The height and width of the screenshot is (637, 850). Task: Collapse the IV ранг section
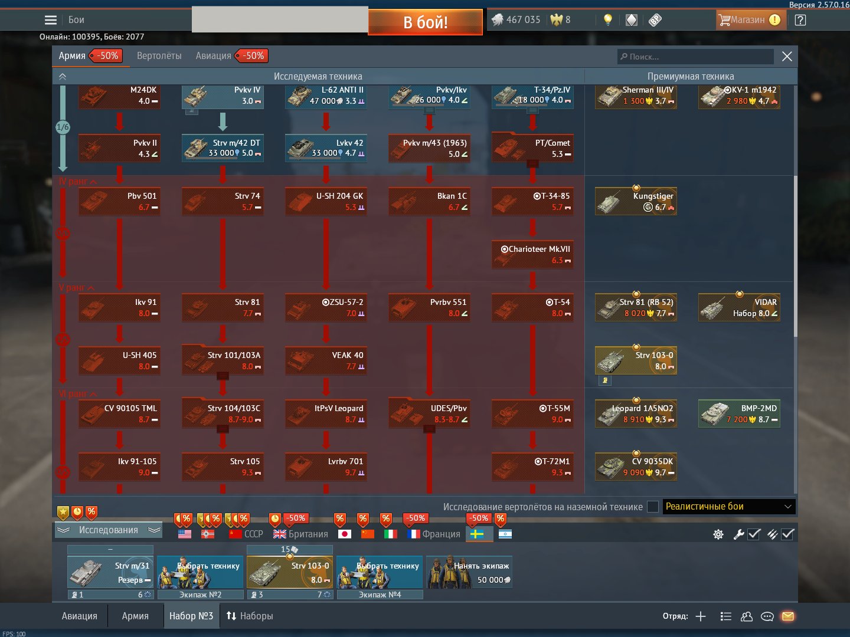pyautogui.click(x=78, y=182)
